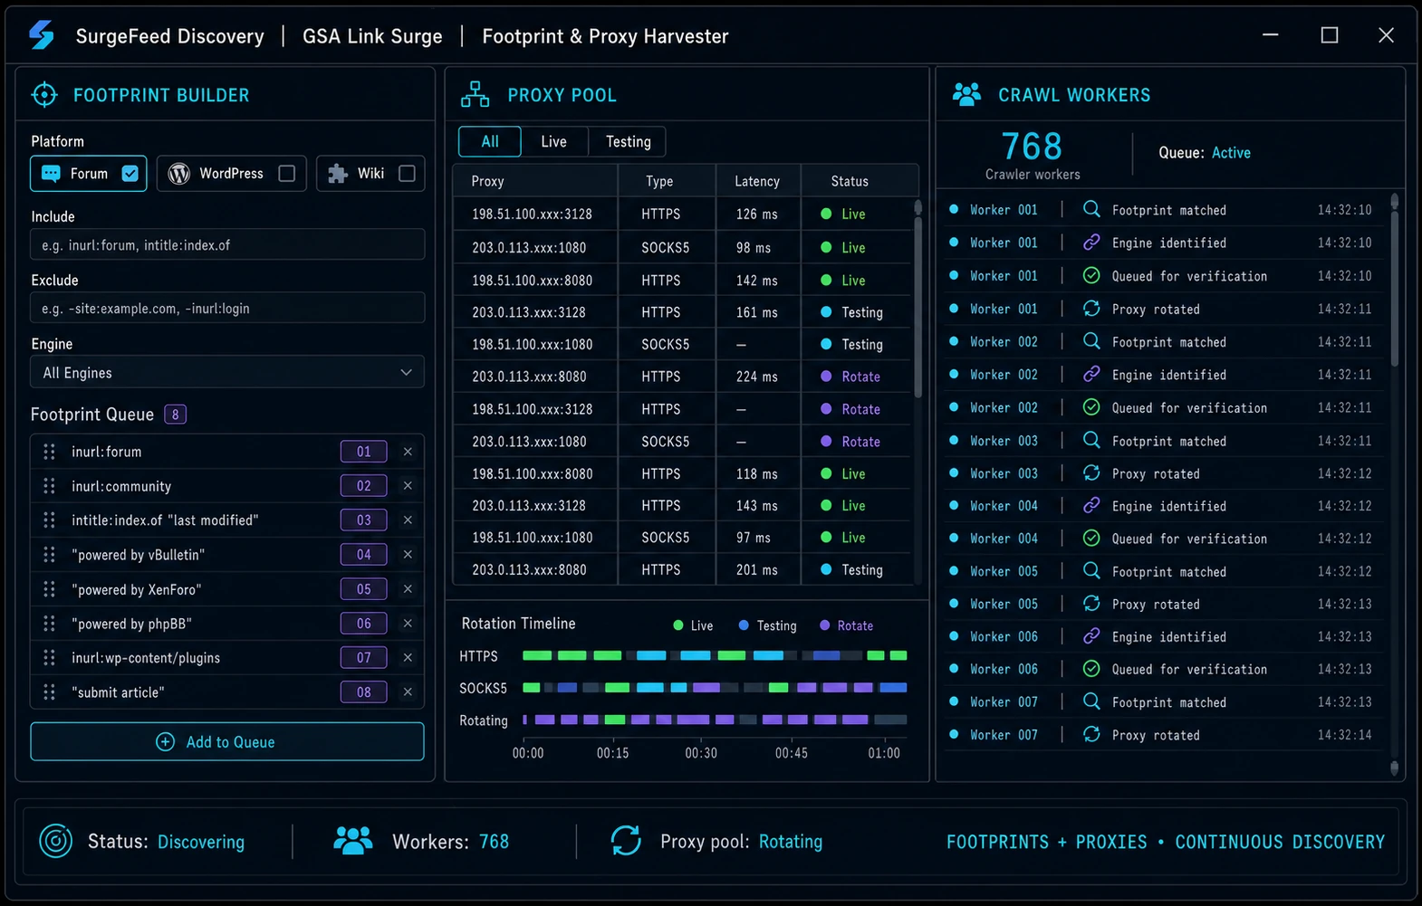Click rotate icon on Worker 005 Proxy rotated
Image resolution: width=1422 pixels, height=906 pixels.
(x=1092, y=604)
